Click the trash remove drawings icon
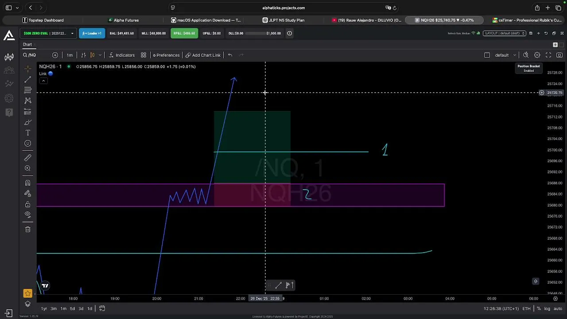The height and width of the screenshot is (319, 567). coord(27,229)
